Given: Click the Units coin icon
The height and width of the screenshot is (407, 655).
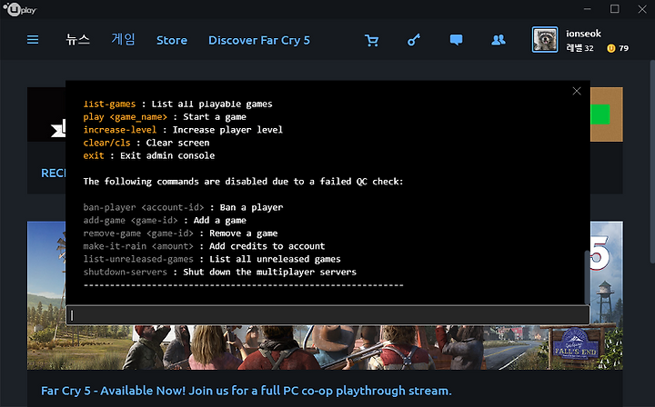Looking at the screenshot, I should pyautogui.click(x=610, y=48).
